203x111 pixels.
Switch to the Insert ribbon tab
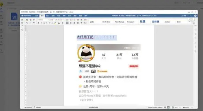pyautogui.click(x=48, y=16)
